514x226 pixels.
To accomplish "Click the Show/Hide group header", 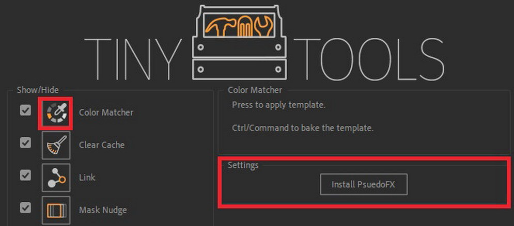I will click(x=38, y=90).
